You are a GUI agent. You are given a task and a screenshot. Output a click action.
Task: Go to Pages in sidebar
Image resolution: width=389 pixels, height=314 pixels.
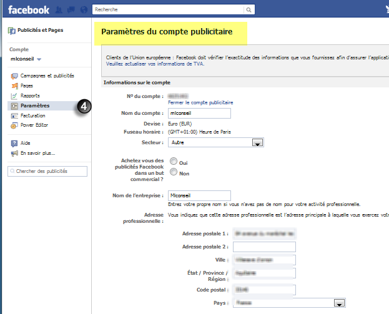coord(27,86)
